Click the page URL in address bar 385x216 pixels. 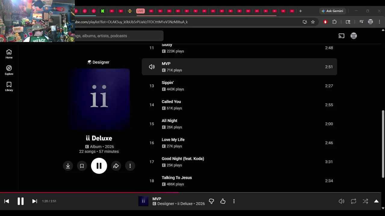point(131,22)
